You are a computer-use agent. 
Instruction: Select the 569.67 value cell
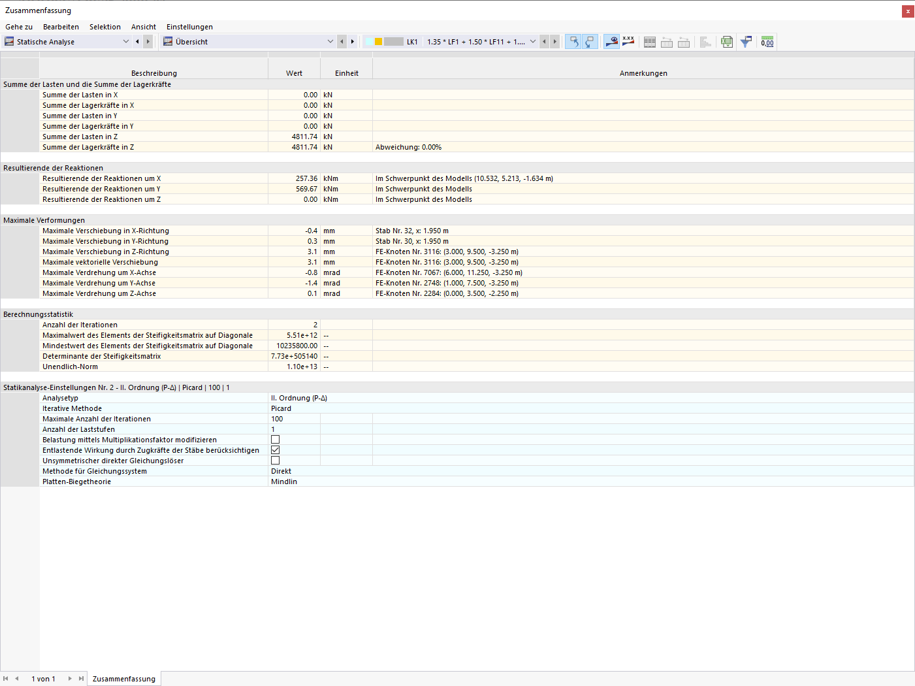[x=294, y=189]
